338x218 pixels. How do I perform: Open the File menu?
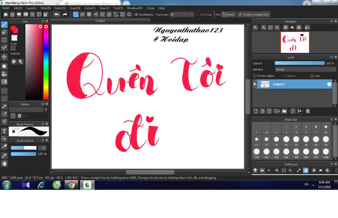point(6,8)
